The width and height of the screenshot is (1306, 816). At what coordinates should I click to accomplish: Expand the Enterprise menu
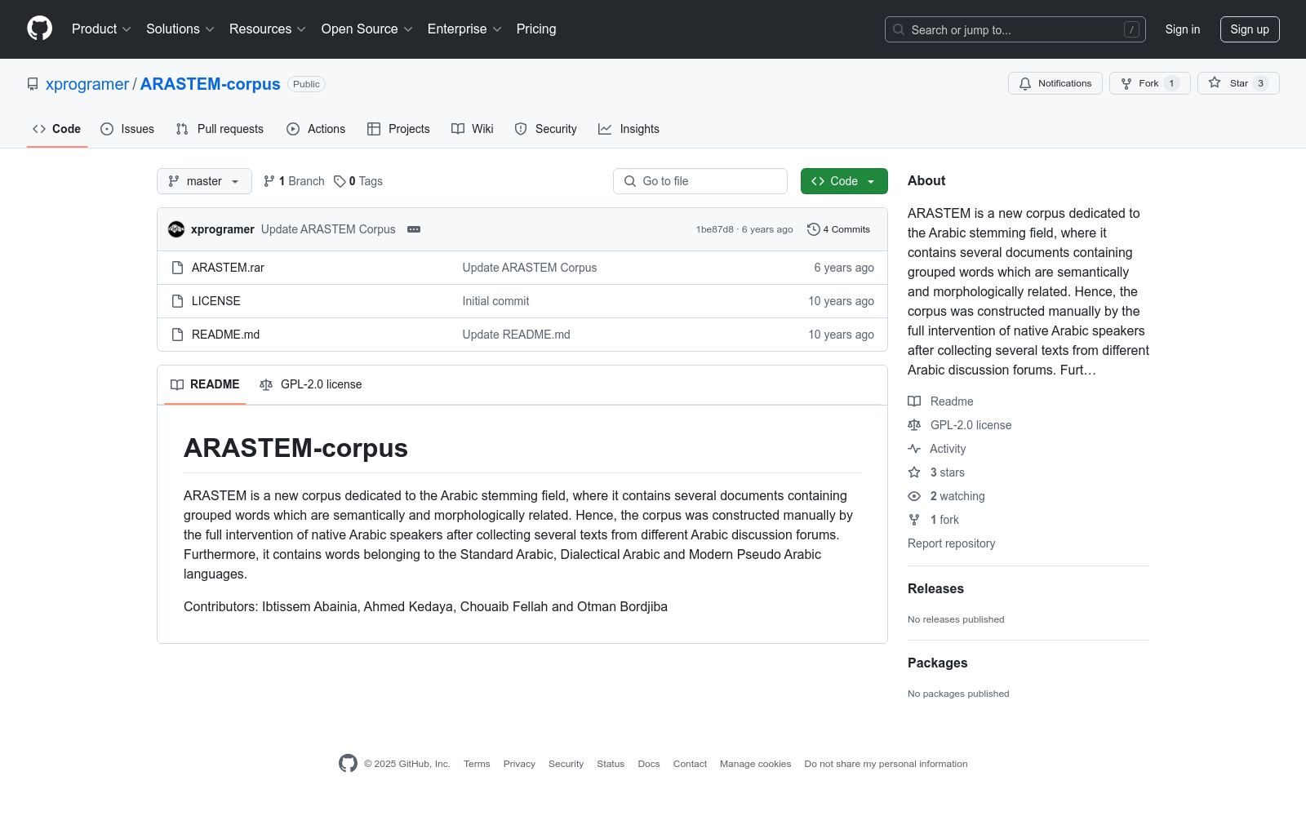click(464, 29)
